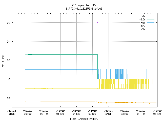Click the x-axis tick label 041019 01:30
The image size is (162, 121).
[x=76, y=112]
